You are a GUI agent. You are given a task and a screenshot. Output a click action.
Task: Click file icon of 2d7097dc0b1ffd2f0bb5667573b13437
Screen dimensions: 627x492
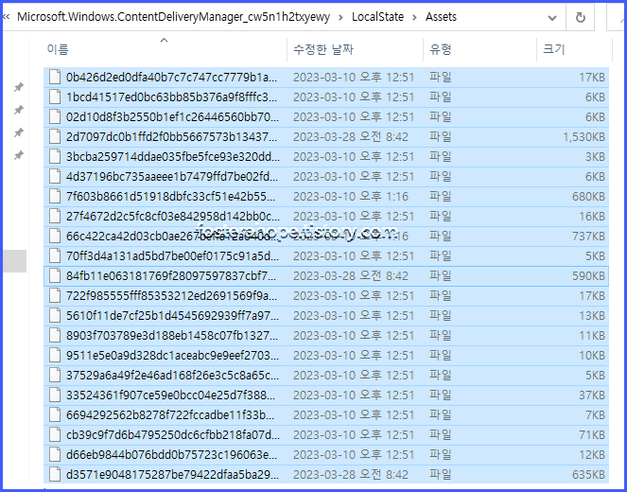[x=55, y=137]
